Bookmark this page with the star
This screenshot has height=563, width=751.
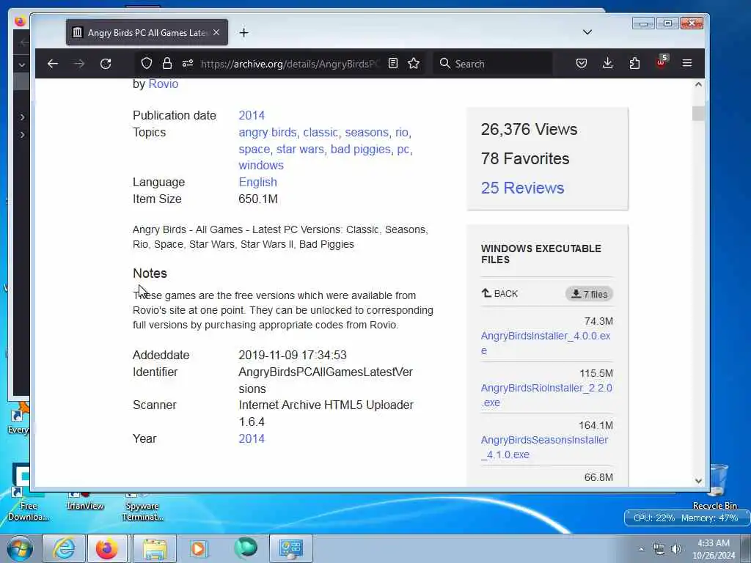click(x=414, y=63)
